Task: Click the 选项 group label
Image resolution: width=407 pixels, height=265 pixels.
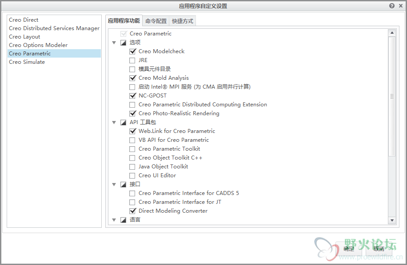Action: pos(135,43)
